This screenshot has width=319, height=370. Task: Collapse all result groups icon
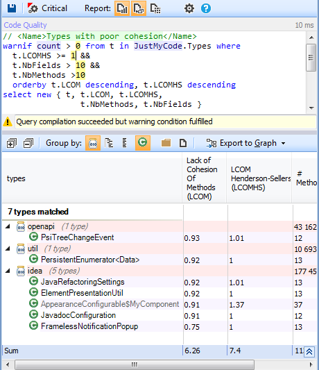(x=28, y=143)
